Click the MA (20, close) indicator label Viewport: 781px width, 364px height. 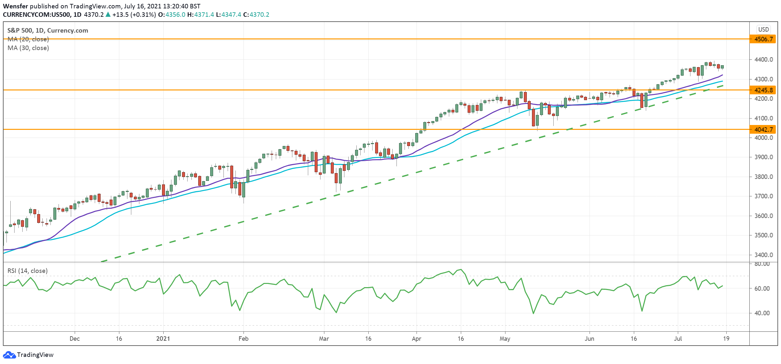point(28,39)
